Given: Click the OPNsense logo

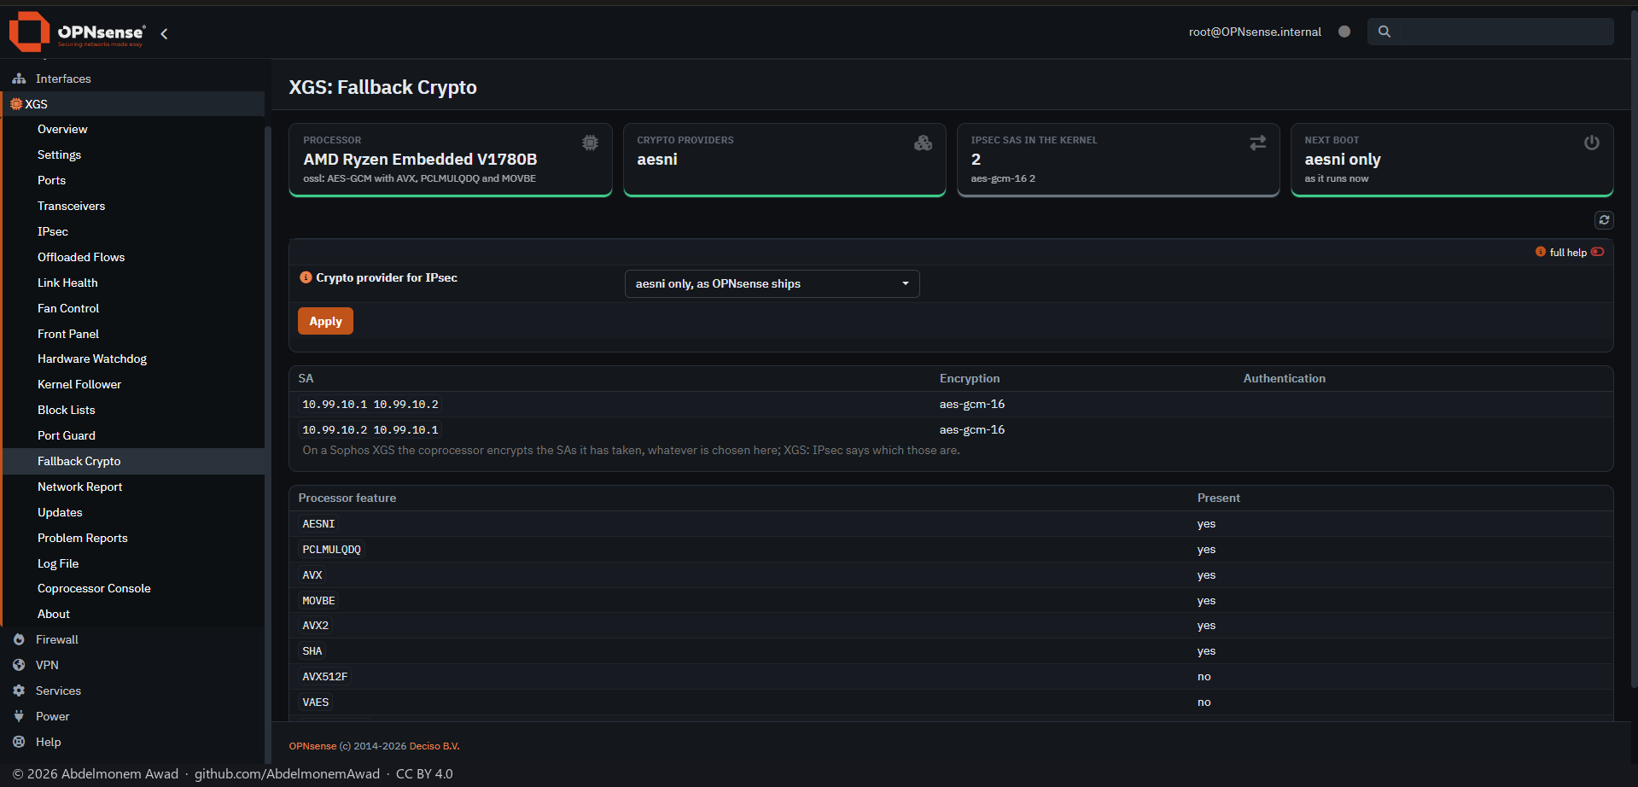Looking at the screenshot, I should click(x=77, y=32).
